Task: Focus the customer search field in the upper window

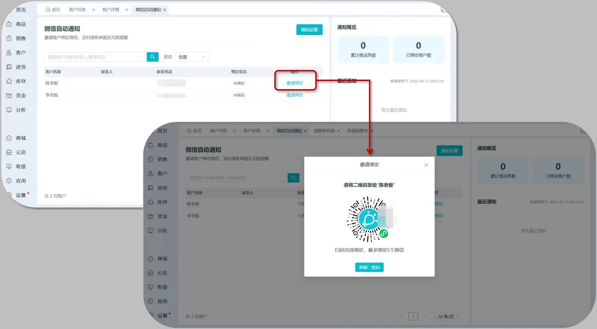Action: pos(96,57)
